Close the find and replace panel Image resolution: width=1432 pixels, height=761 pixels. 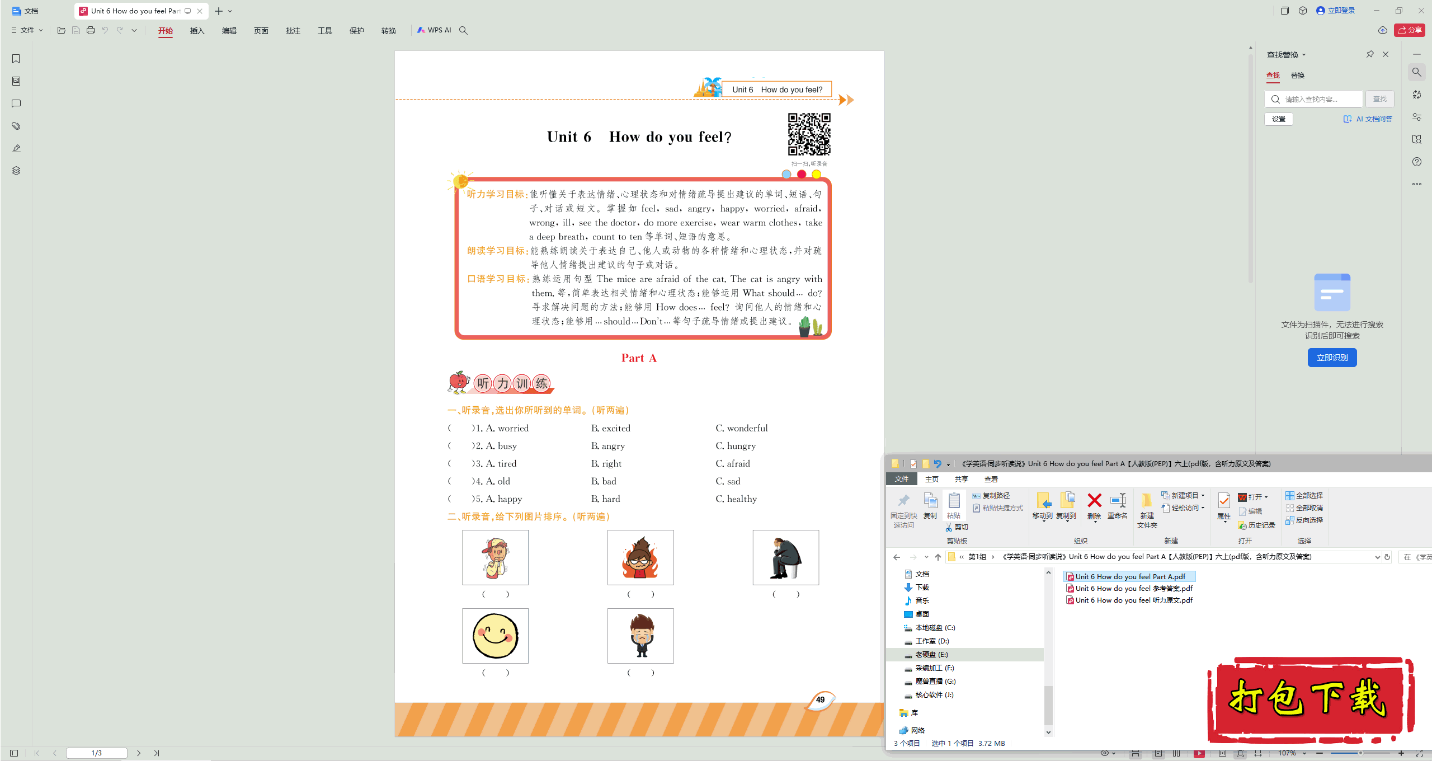pyautogui.click(x=1386, y=54)
